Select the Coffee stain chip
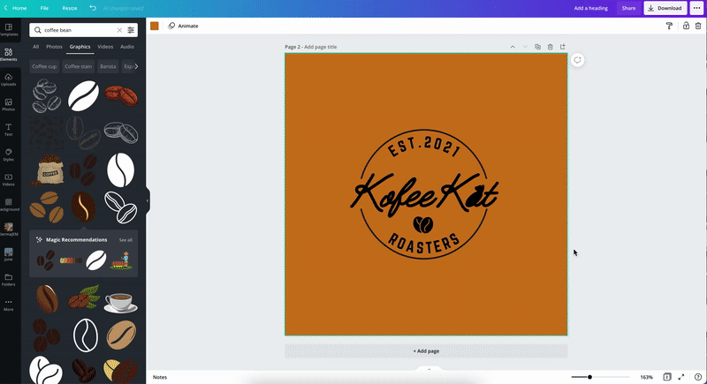This screenshot has width=707, height=384. (78, 66)
